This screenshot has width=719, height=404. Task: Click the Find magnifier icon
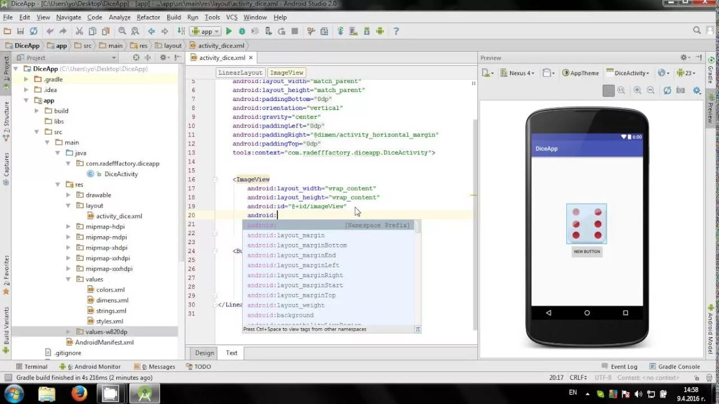click(x=122, y=31)
